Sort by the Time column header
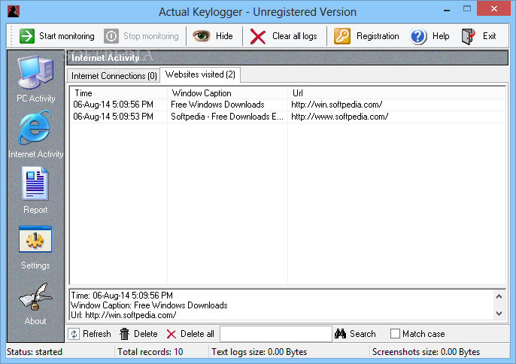The width and height of the screenshot is (516, 364). coord(119,93)
